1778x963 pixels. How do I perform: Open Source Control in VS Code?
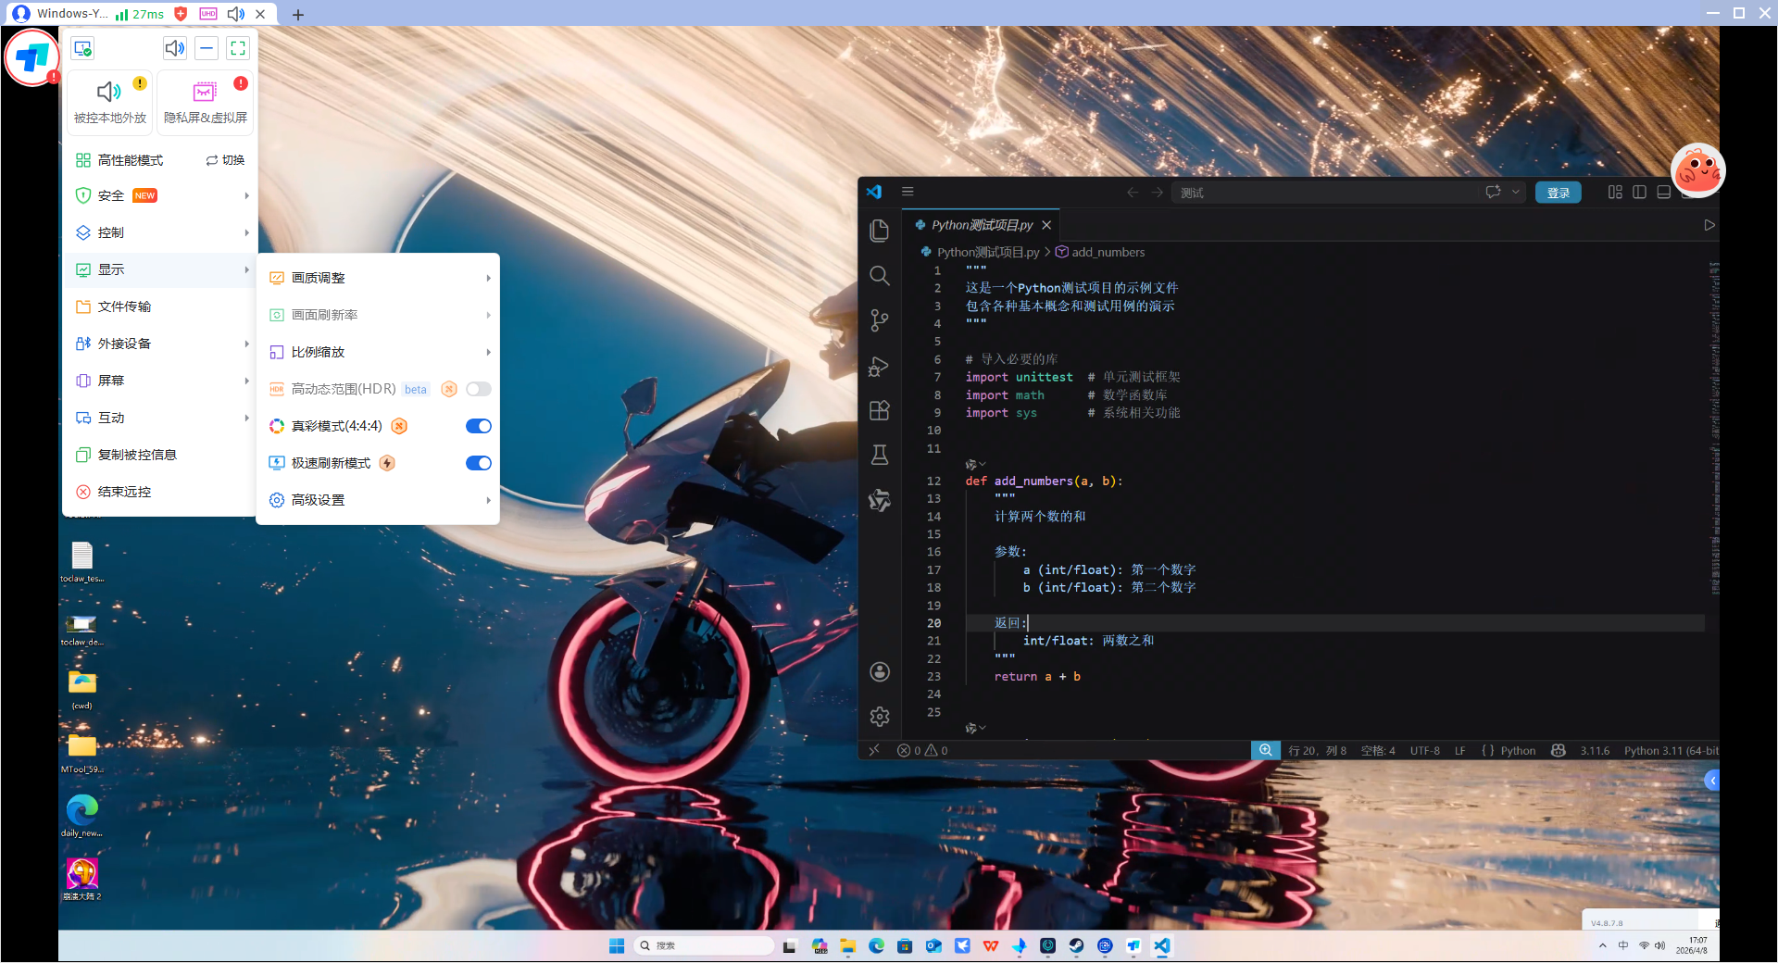[x=879, y=320]
